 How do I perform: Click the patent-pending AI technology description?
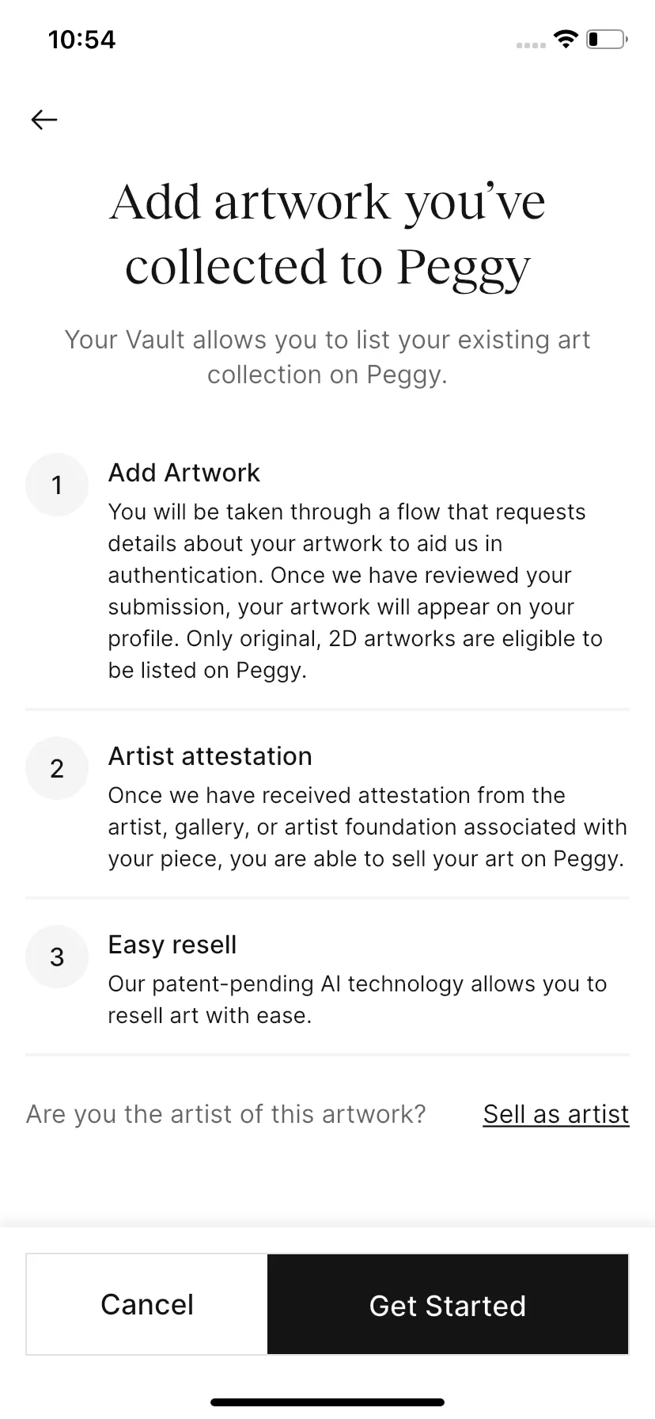click(x=358, y=999)
